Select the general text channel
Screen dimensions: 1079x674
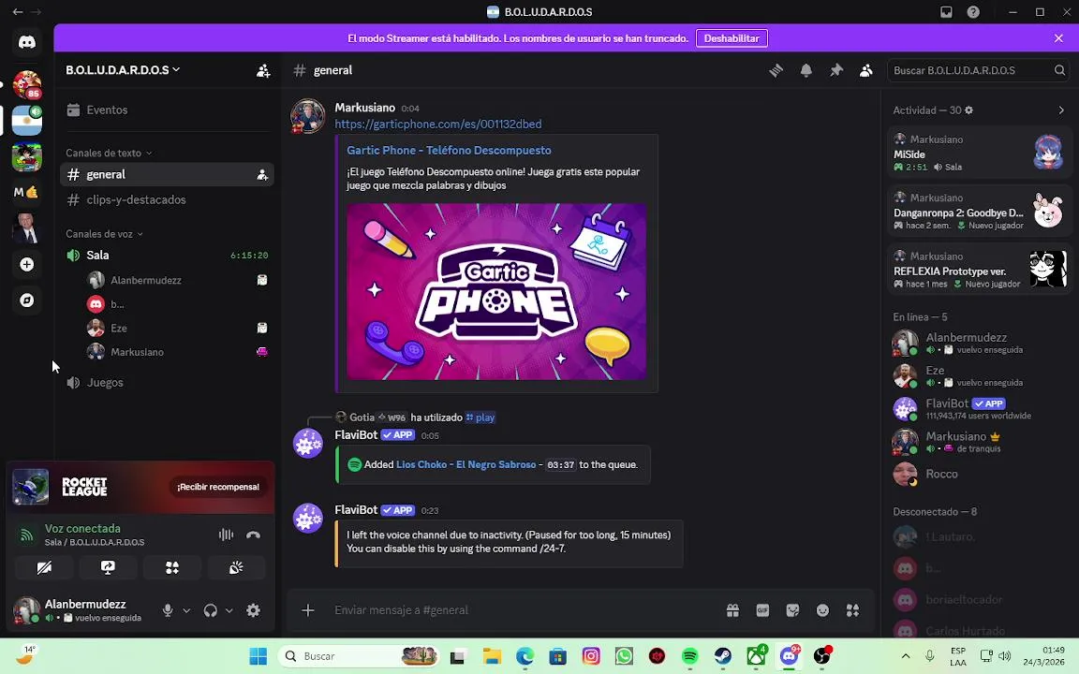(x=167, y=175)
